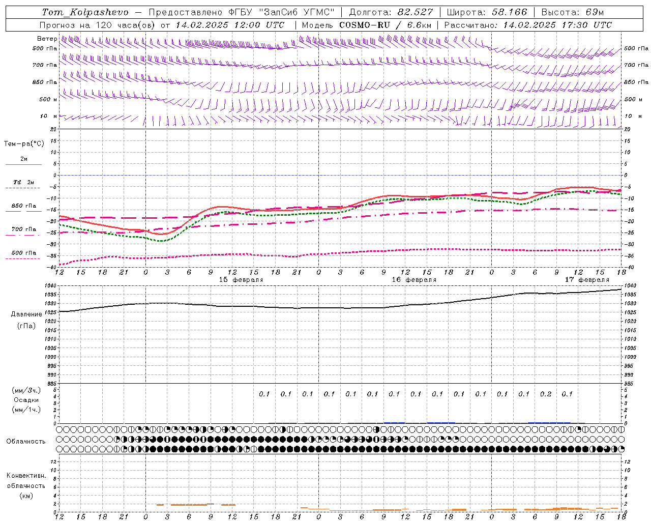The width and height of the screenshot is (651, 521).
Task: Click the "Ветер" wind panel label
Action: 47,39
